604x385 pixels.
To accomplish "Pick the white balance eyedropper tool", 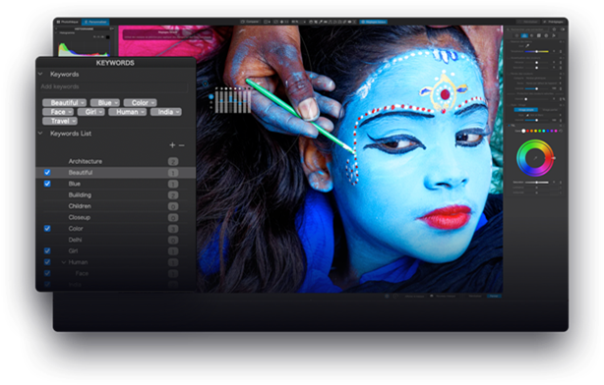I will coord(527,46).
